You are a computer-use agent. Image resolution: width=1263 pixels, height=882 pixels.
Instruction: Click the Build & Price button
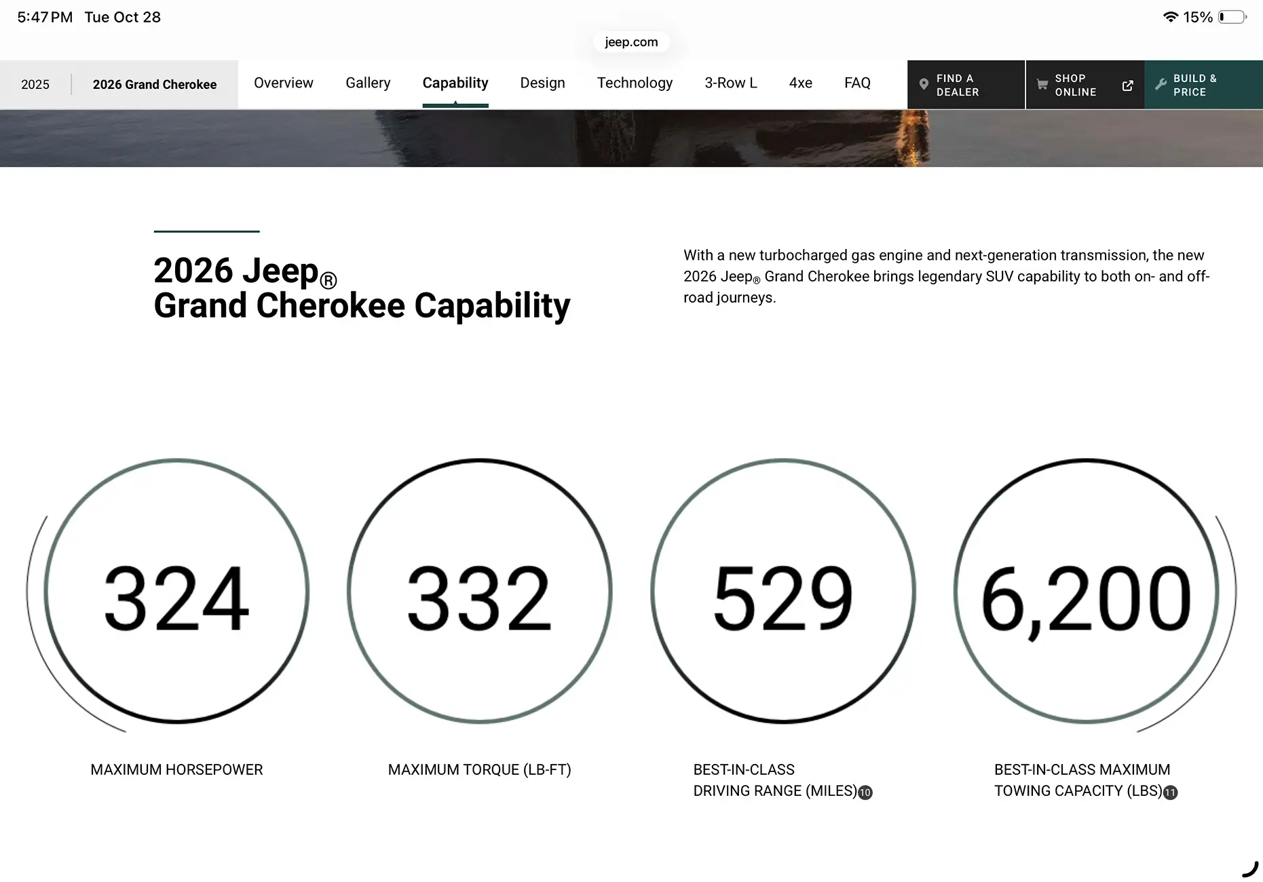coord(1203,85)
